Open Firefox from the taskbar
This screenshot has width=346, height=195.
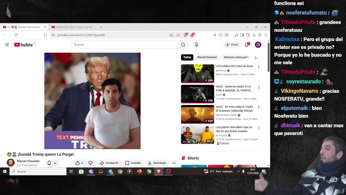coord(139,171)
